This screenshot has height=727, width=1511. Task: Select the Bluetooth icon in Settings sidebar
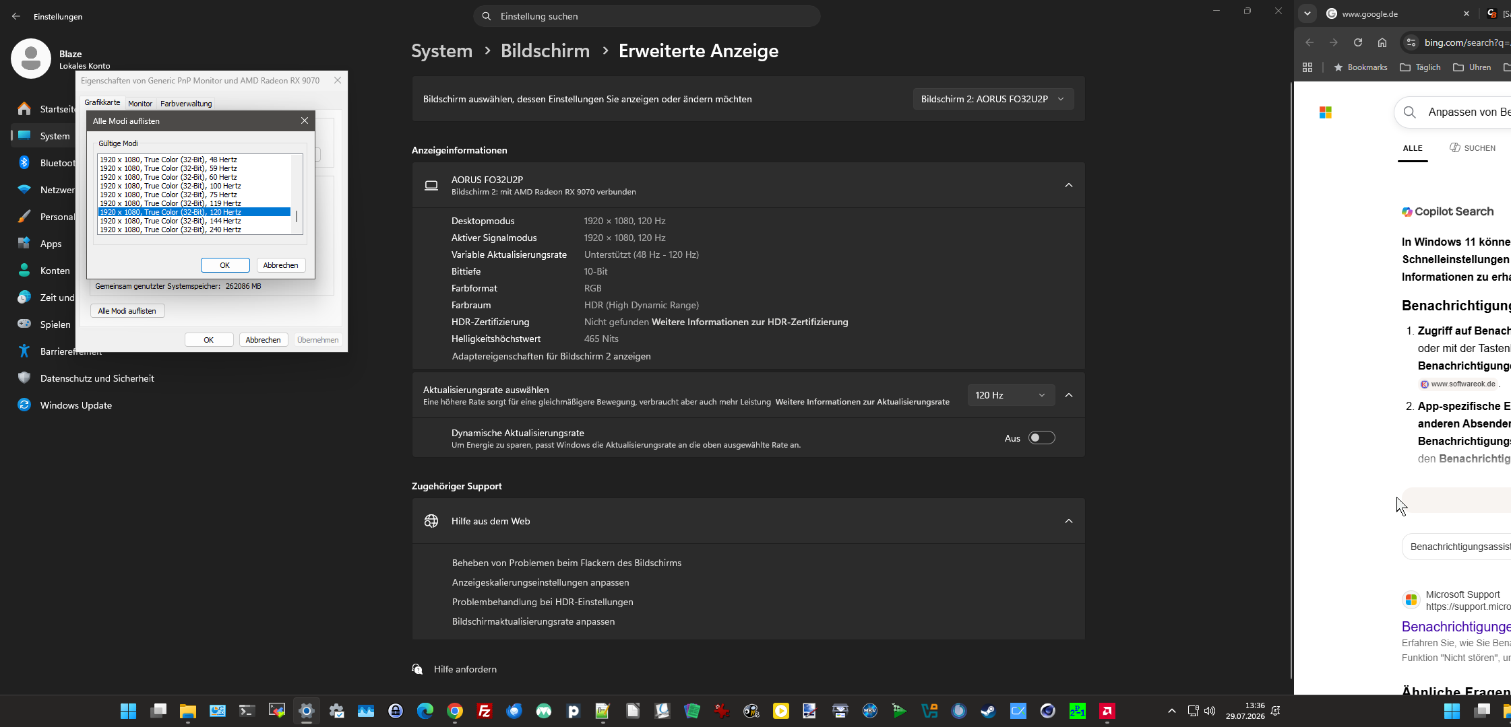click(x=24, y=163)
